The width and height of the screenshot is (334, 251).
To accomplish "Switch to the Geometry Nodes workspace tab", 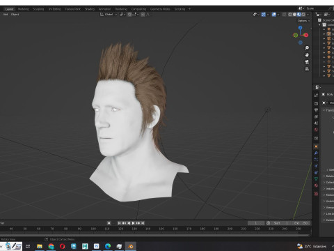I will [160, 9].
